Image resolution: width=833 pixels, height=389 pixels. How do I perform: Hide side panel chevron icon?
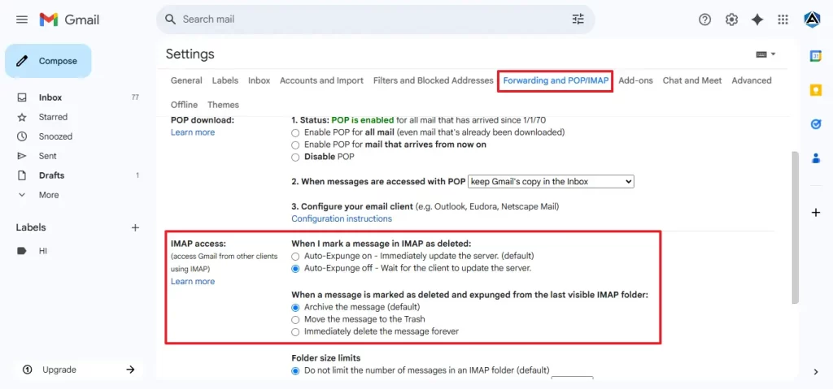(816, 372)
